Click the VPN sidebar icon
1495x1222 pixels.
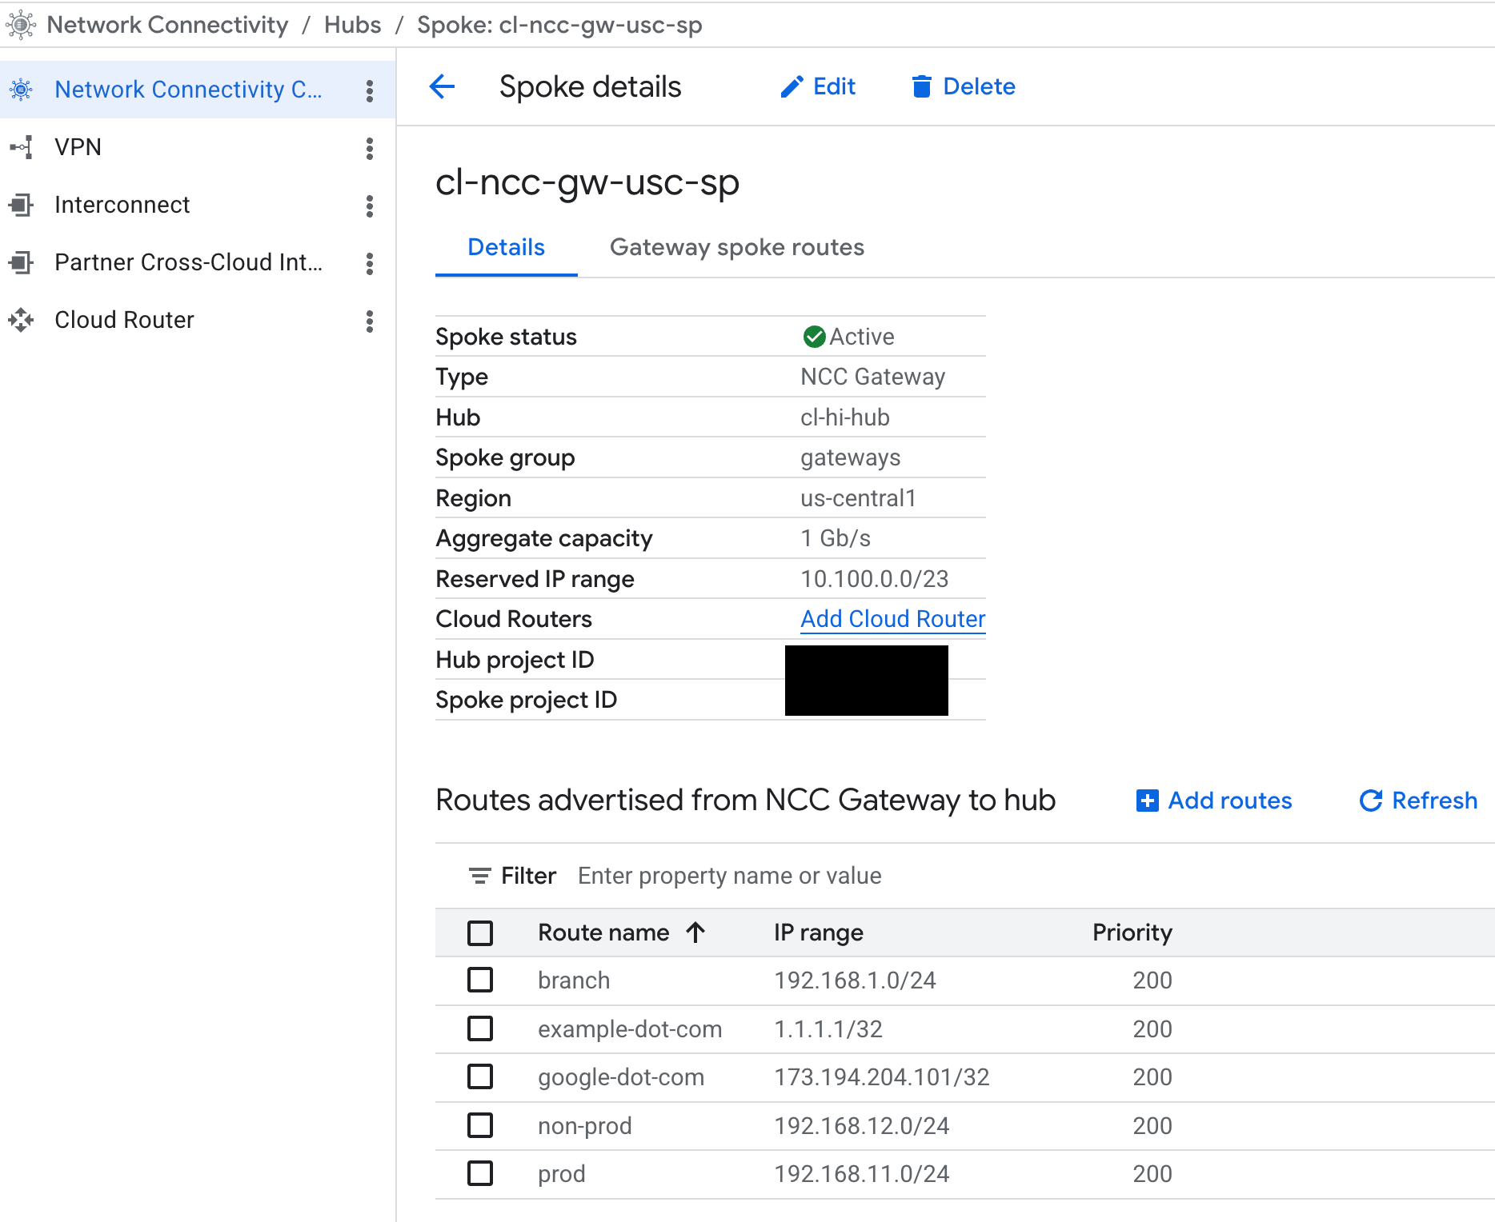point(22,147)
